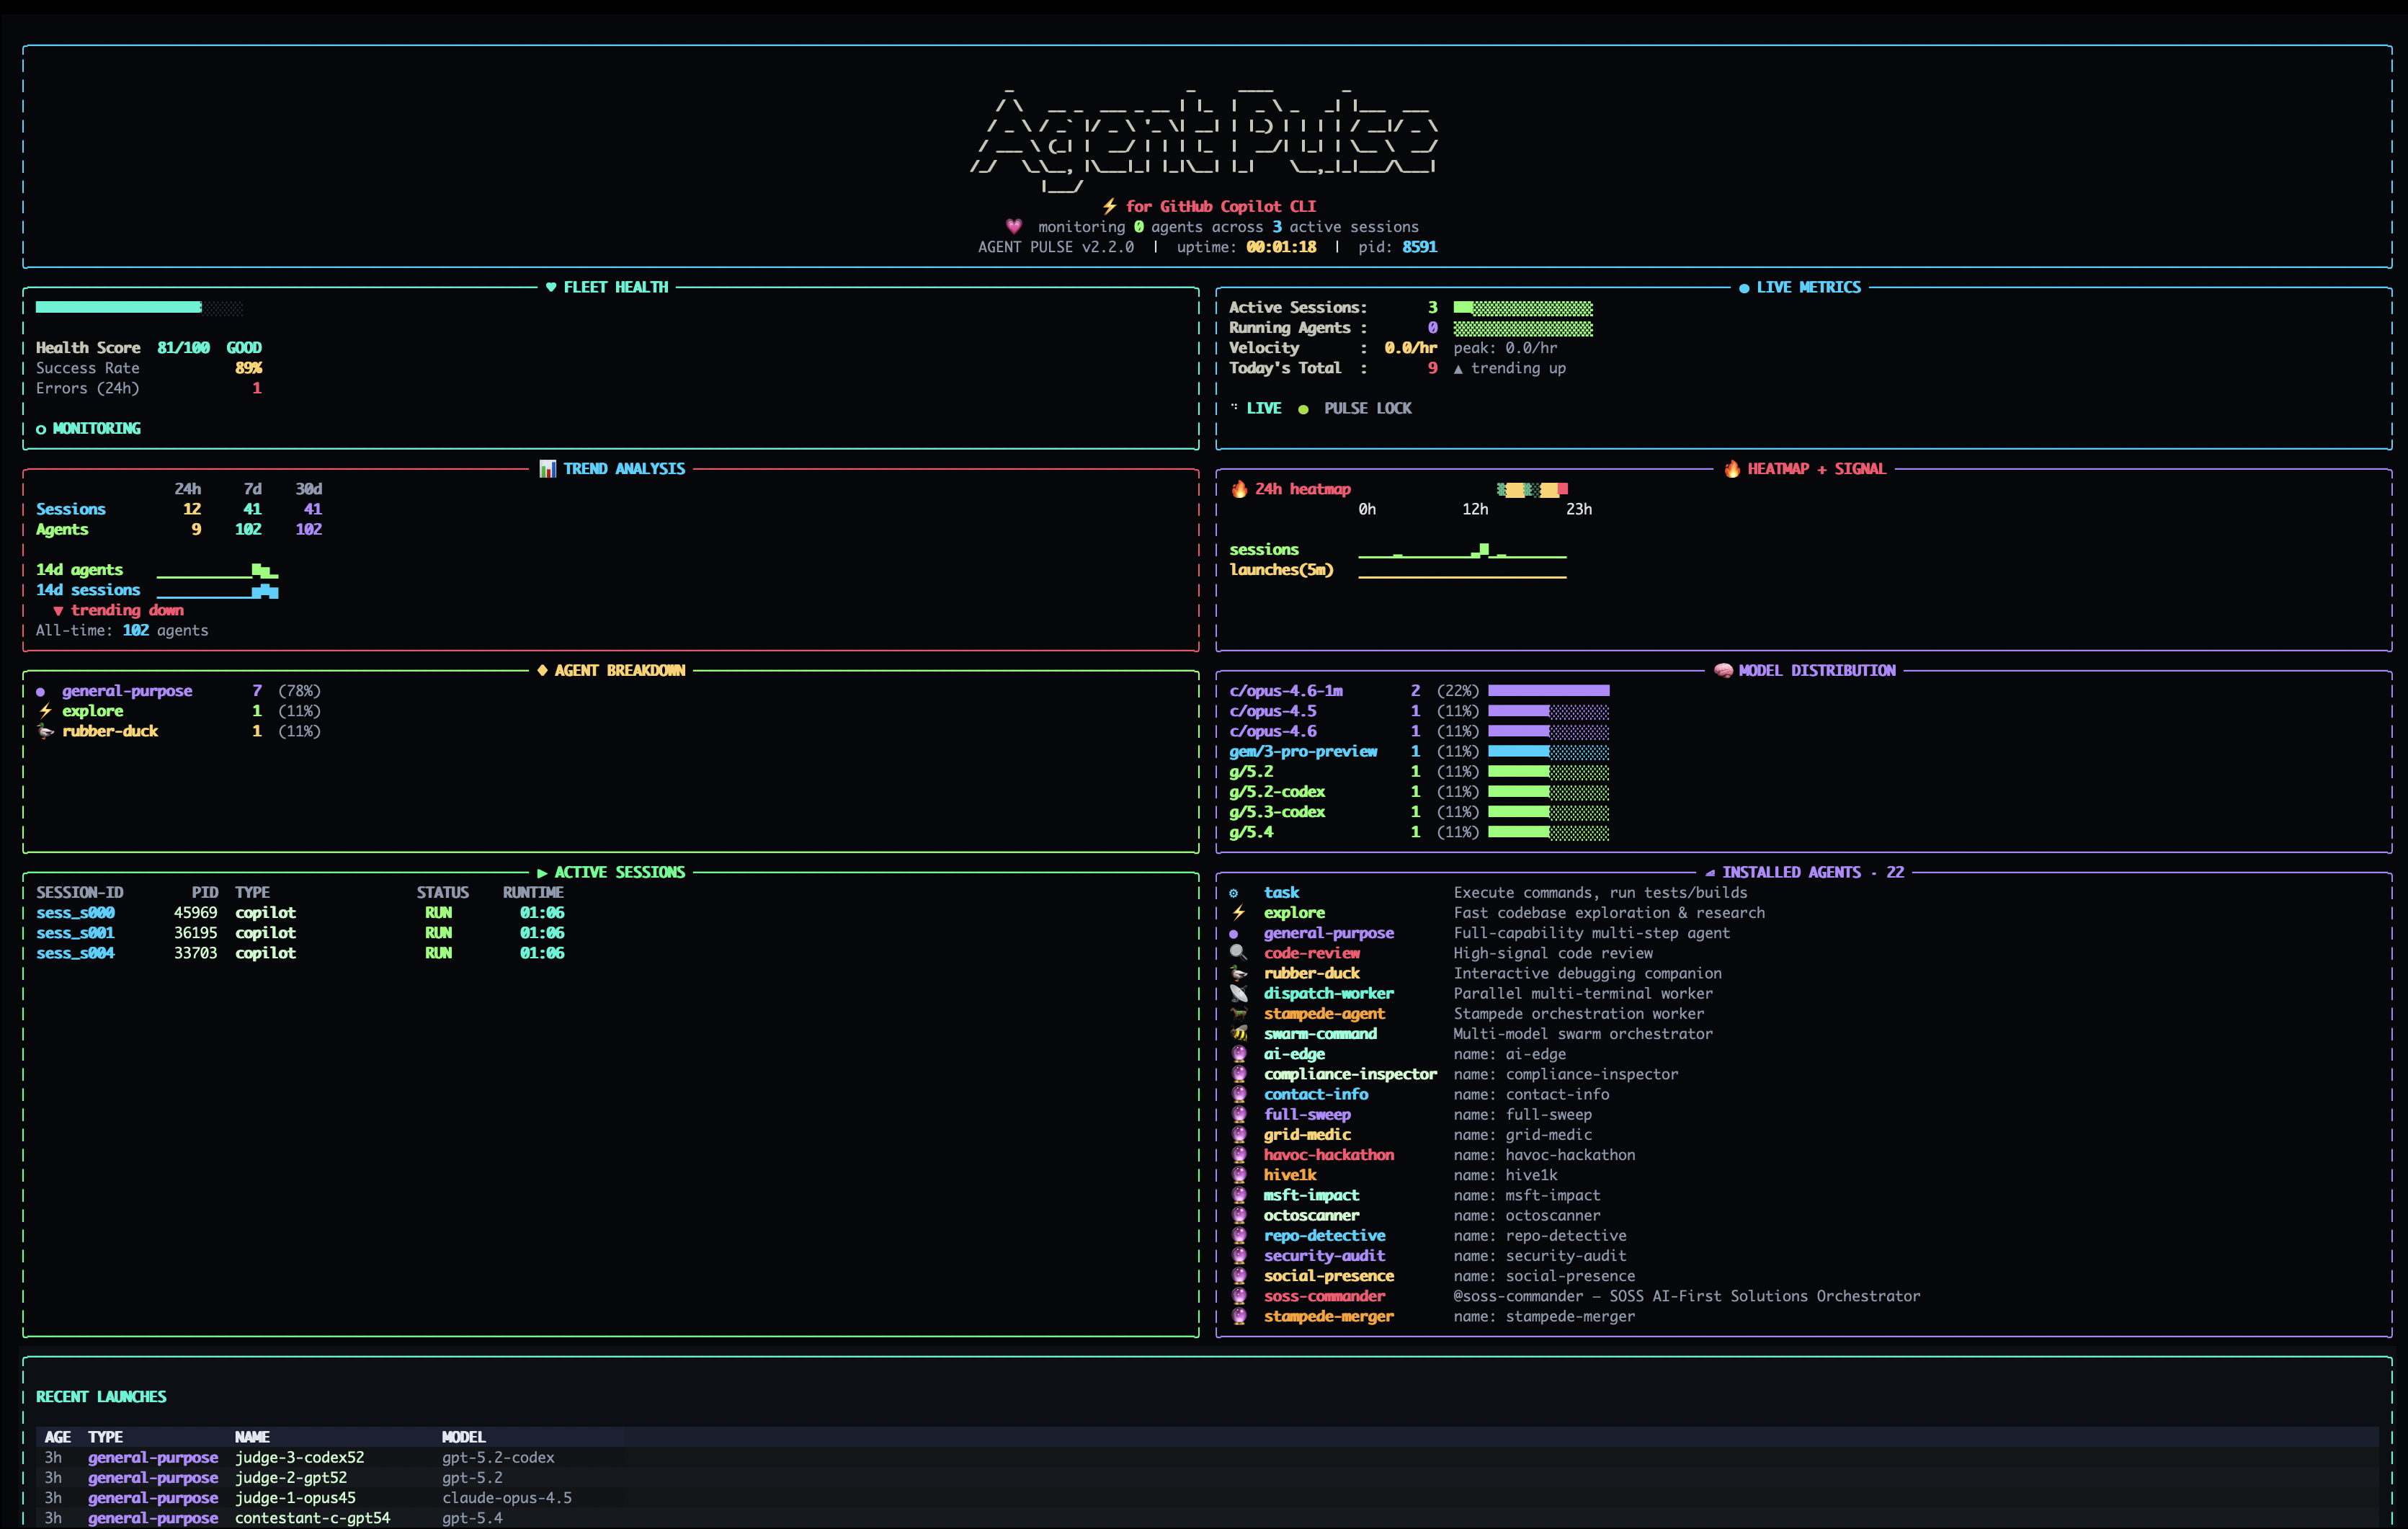Click the judge-3-codex52 launch row
Screen dimensions: 2408x1529
(x=1207, y=1458)
